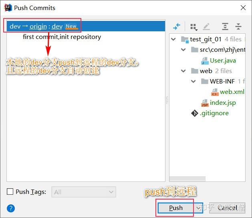Image resolution: width=252 pixels, height=218 pixels.
Task: Collapse the web folder node
Action: pos(183,71)
